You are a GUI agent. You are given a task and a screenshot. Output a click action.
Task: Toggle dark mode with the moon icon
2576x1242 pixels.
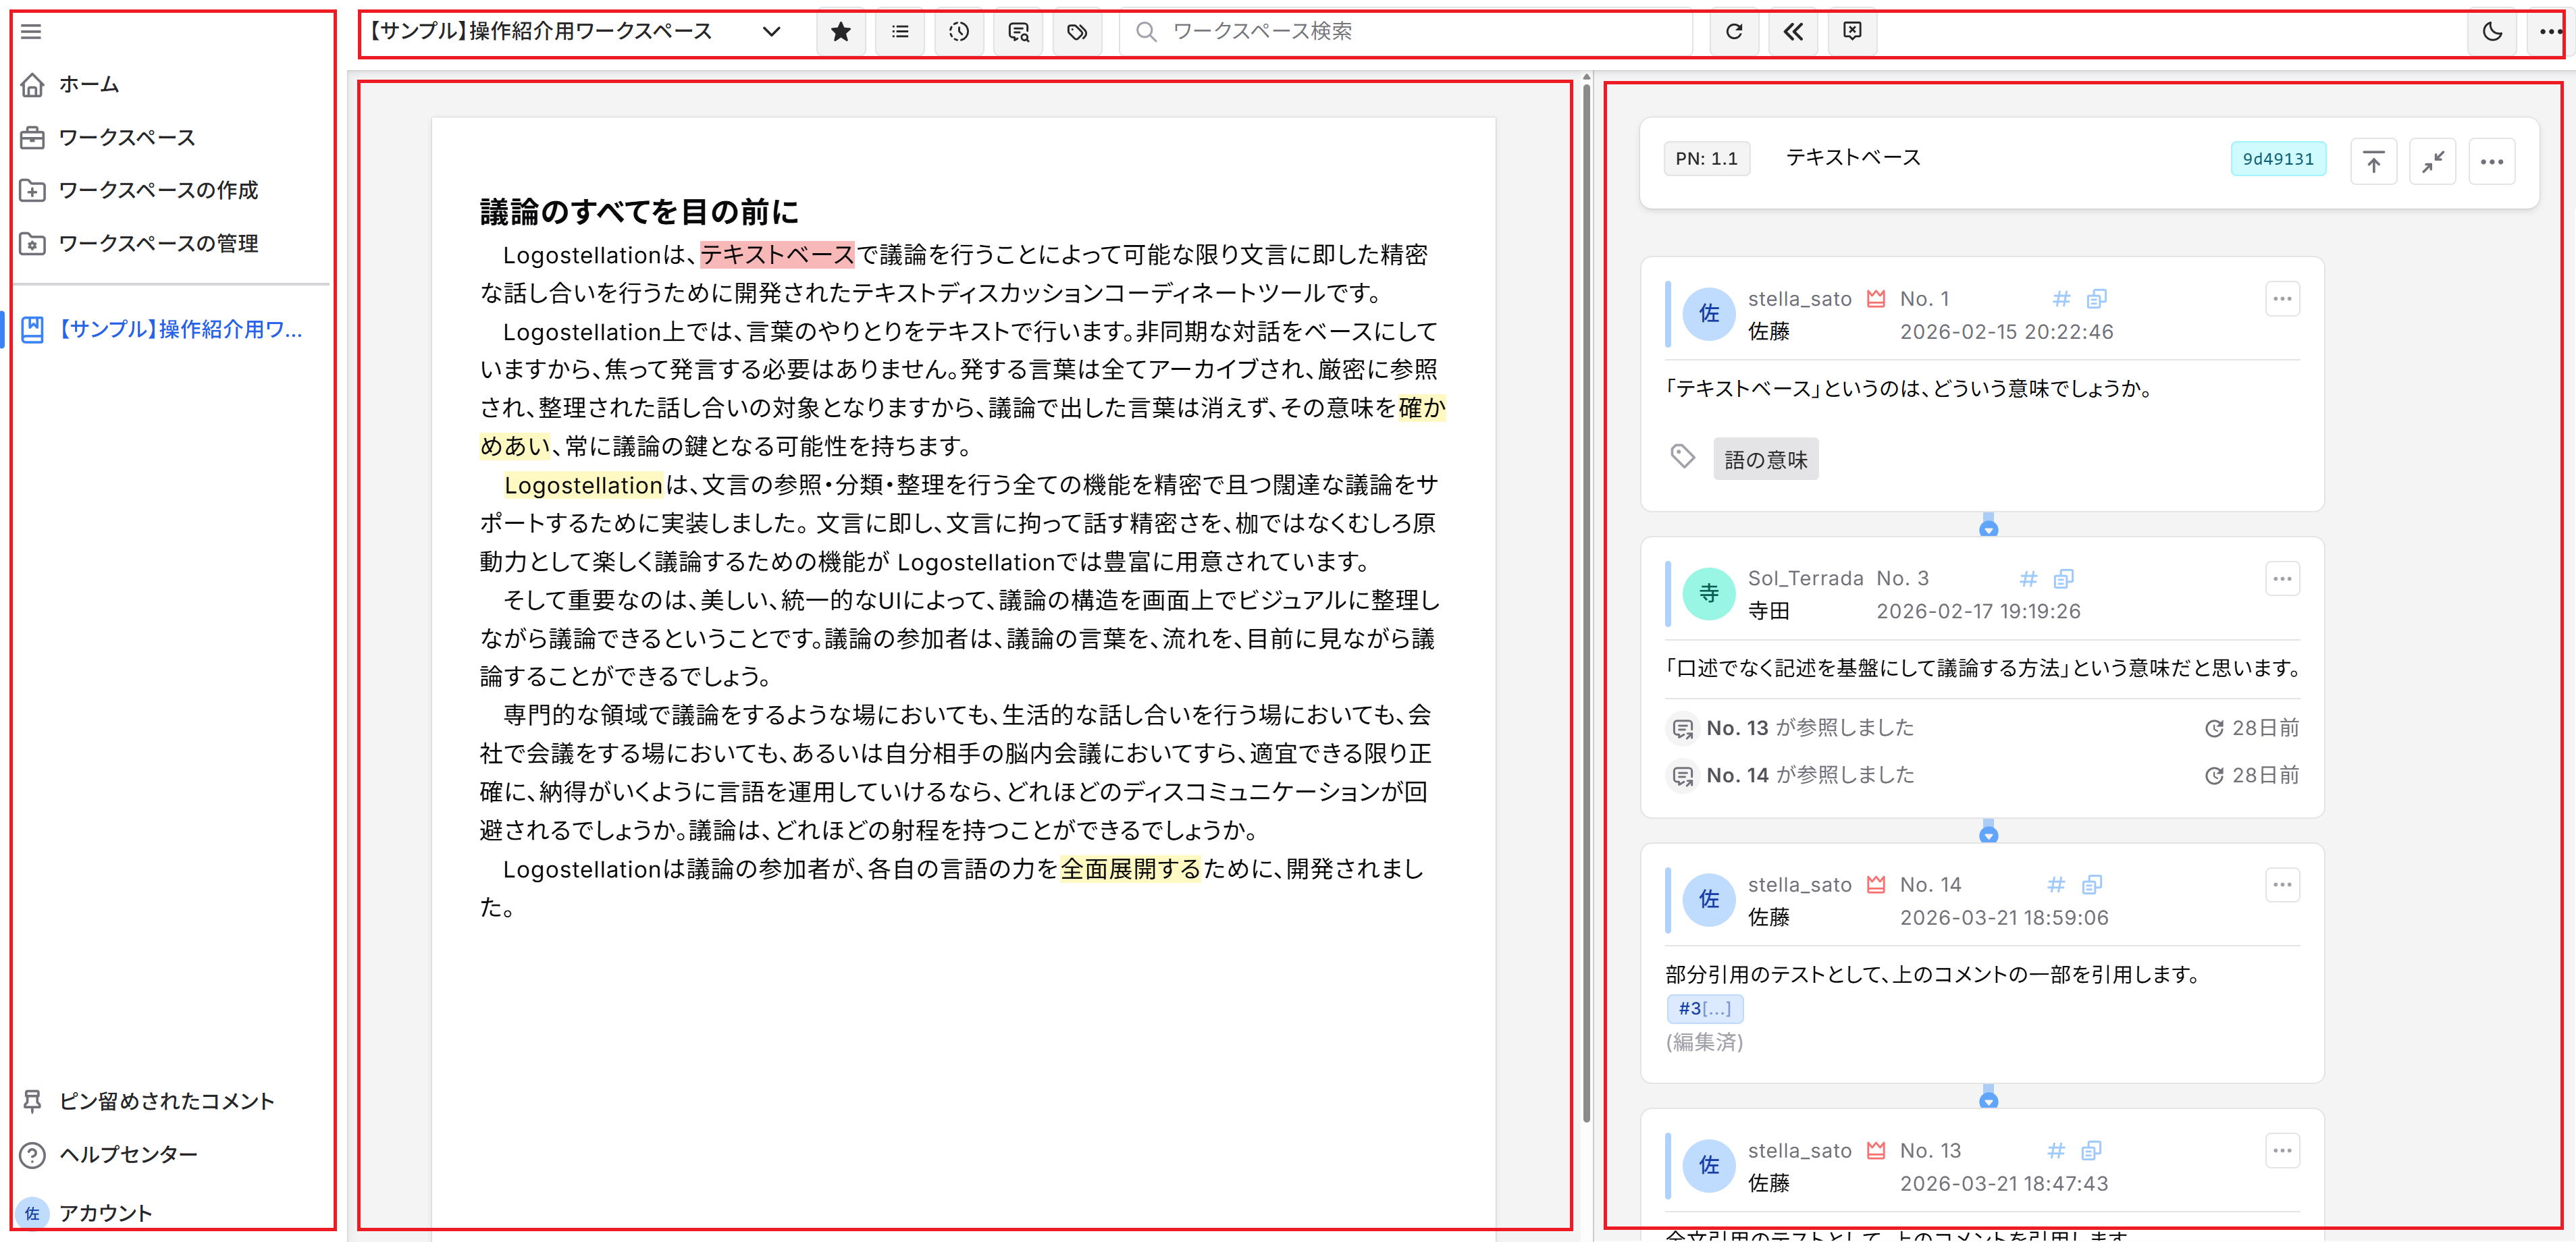(x=2492, y=32)
